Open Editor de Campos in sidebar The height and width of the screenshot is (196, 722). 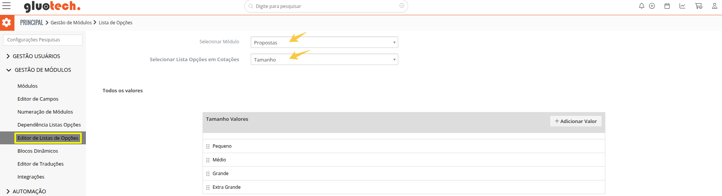click(x=38, y=99)
